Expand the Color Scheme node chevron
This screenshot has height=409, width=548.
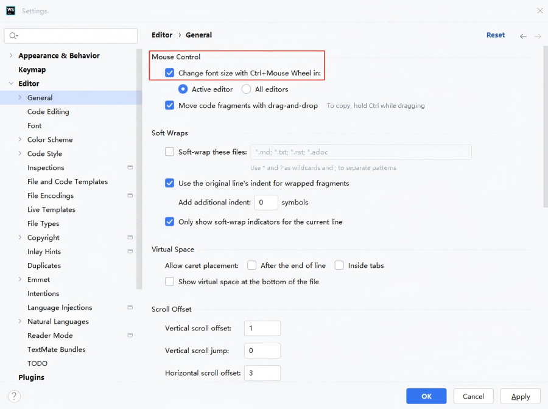(20, 139)
